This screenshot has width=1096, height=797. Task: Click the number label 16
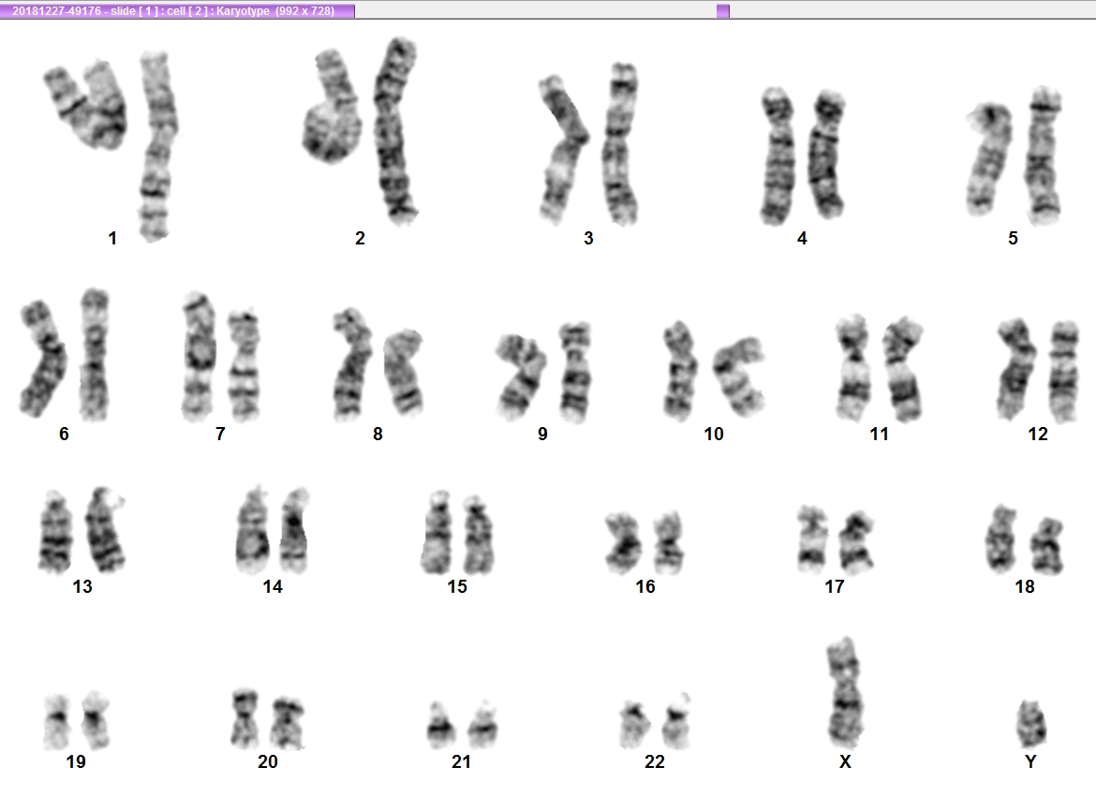point(645,586)
